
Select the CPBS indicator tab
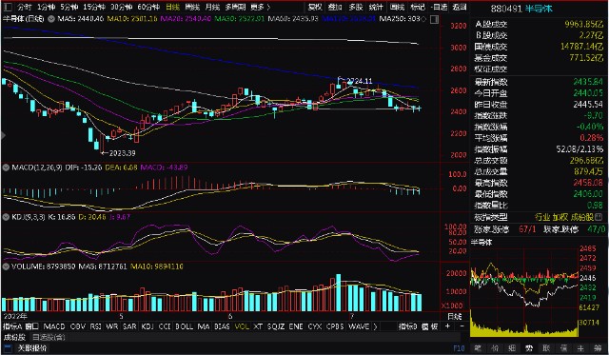[335, 326]
